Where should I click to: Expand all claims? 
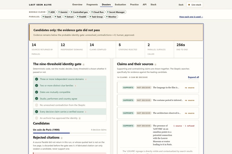pos(193,77)
